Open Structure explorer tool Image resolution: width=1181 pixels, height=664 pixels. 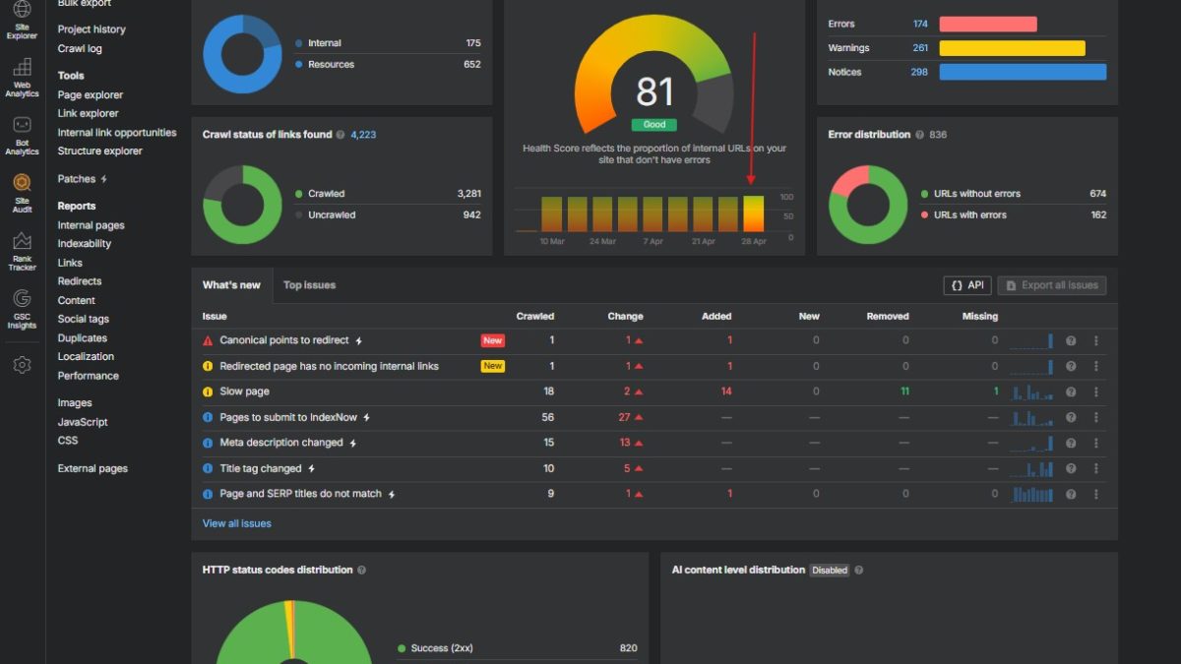click(99, 151)
